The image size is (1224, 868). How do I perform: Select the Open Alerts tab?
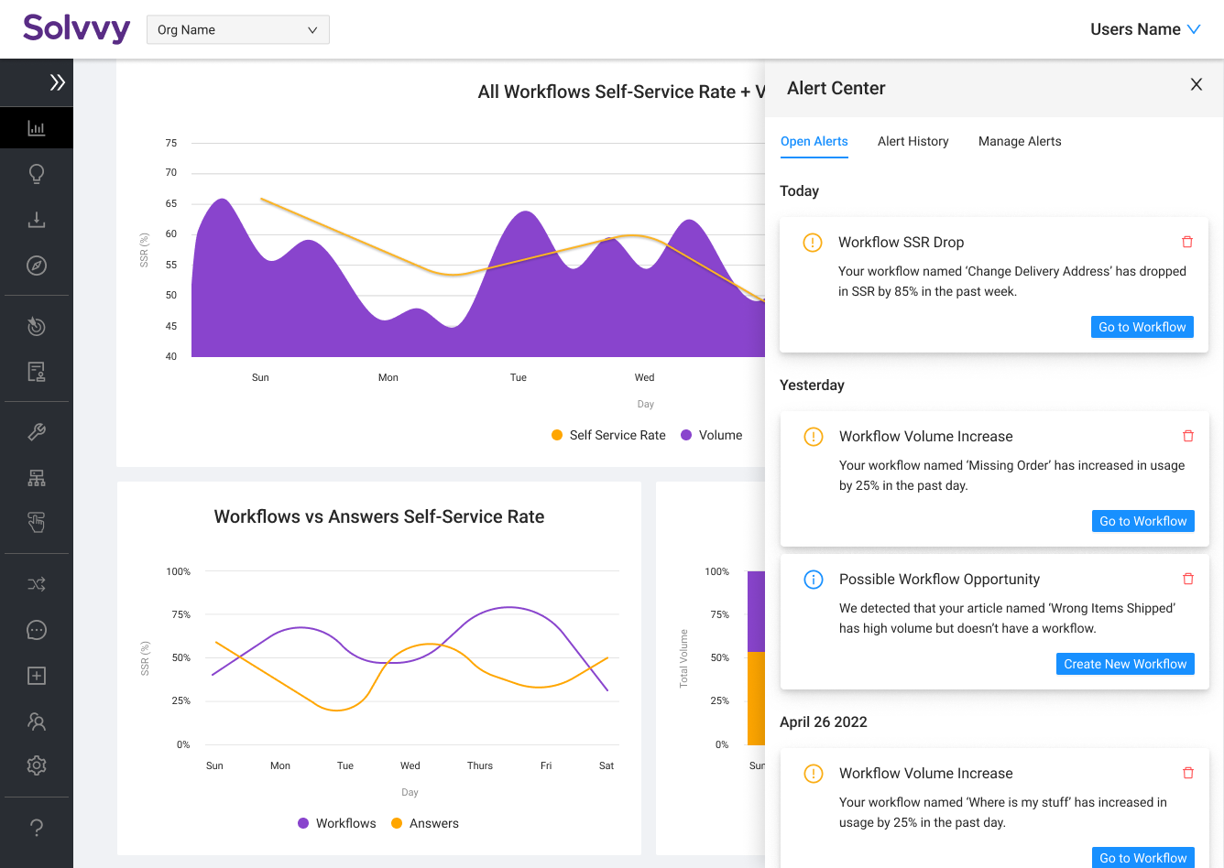[x=814, y=141]
